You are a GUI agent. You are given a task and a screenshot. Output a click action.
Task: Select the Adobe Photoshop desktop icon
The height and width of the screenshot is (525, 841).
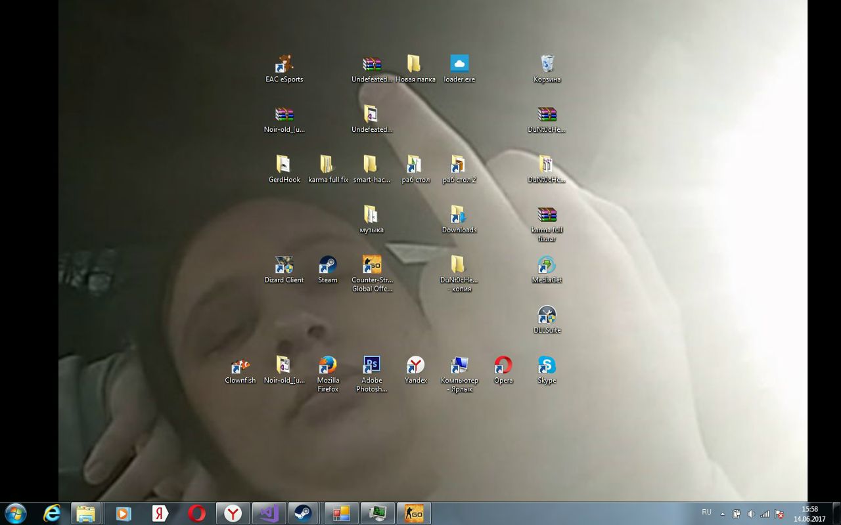click(x=371, y=366)
